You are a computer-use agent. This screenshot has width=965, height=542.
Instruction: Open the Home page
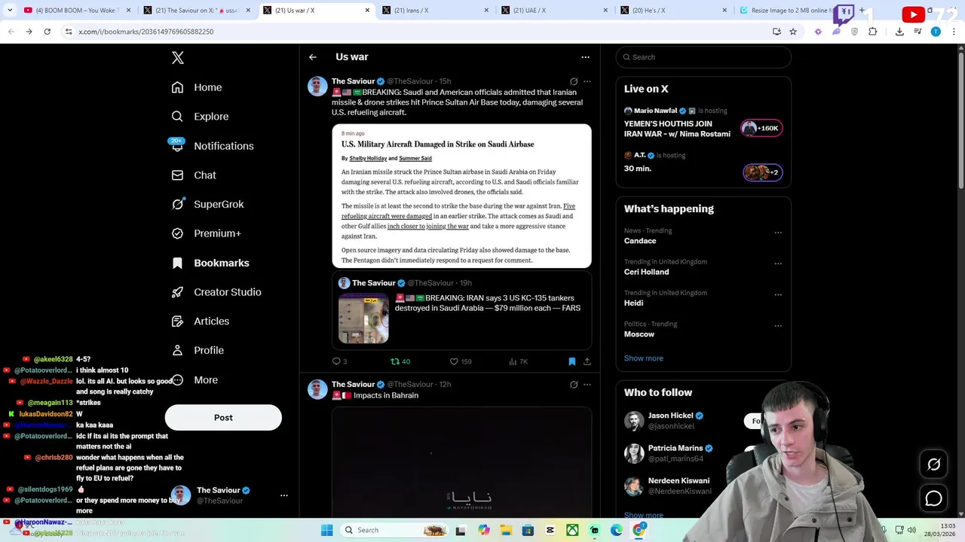pyautogui.click(x=197, y=87)
